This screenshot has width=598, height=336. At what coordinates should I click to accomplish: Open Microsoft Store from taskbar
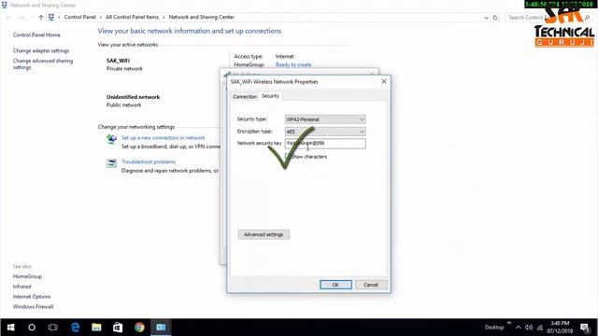pyautogui.click(x=118, y=328)
